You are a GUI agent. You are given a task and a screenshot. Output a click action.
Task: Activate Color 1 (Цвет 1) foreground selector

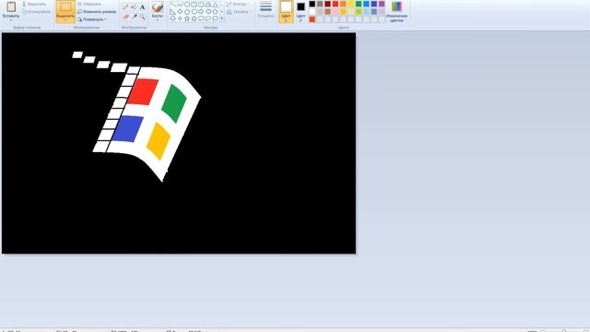[286, 11]
